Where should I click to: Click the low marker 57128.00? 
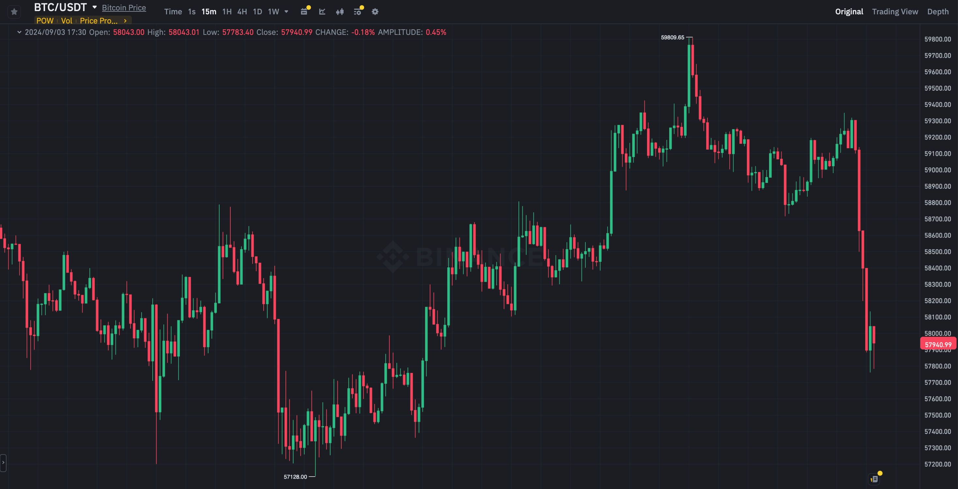(x=295, y=477)
